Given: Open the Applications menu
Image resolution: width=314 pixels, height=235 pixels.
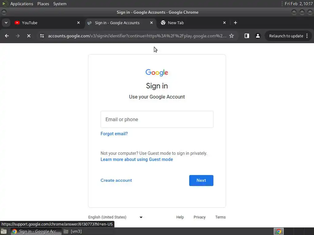Looking at the screenshot, I should [22, 4].
